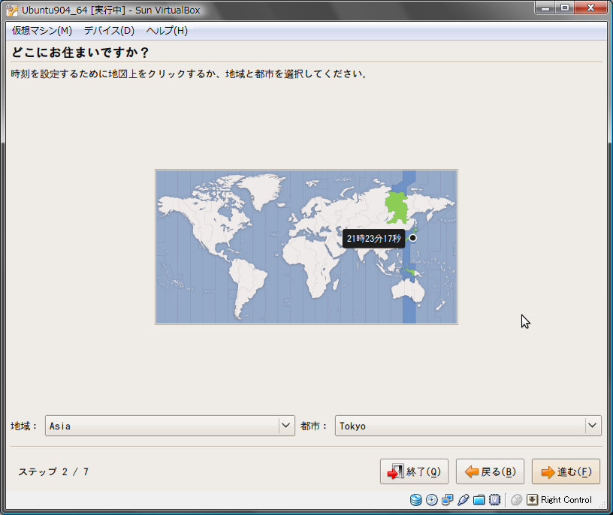This screenshot has width=613, height=515.
Task: Click the Tokyo location marker on map
Action: [413, 238]
